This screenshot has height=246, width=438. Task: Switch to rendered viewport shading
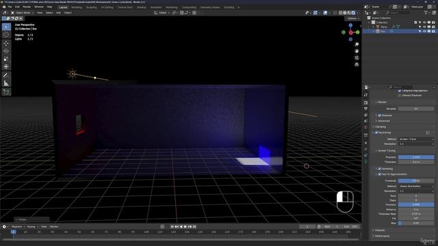point(353,13)
